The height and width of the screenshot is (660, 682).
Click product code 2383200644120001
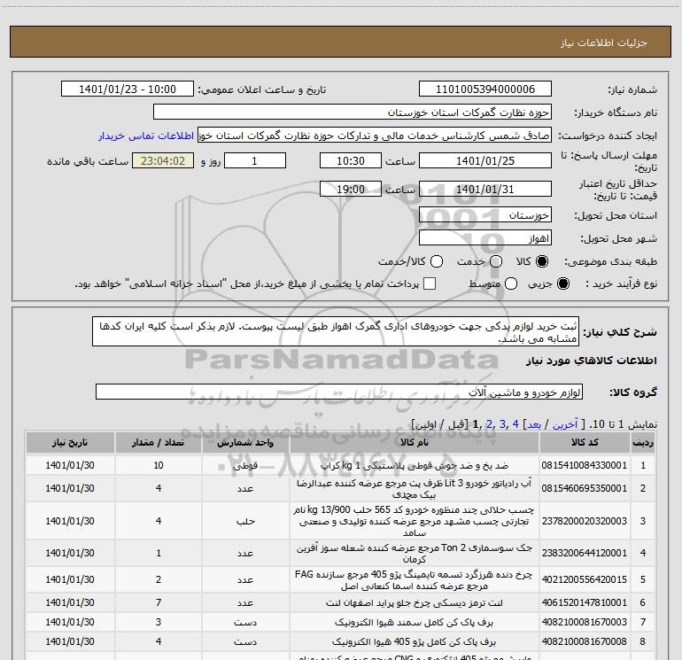tap(585, 553)
